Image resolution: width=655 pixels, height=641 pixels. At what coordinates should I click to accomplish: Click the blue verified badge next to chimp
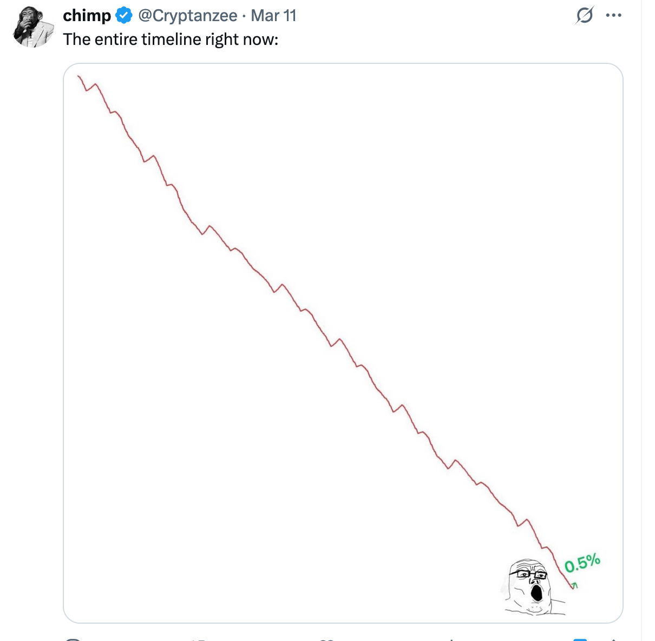click(x=125, y=16)
